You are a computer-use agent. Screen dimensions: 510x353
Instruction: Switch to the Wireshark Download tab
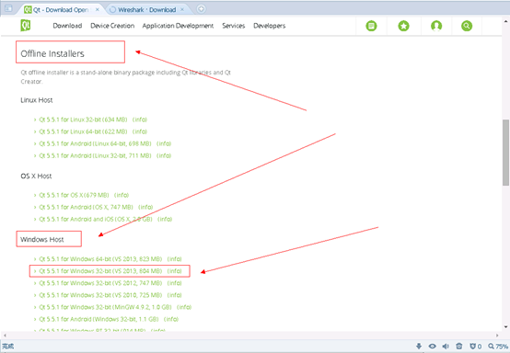tap(146, 10)
